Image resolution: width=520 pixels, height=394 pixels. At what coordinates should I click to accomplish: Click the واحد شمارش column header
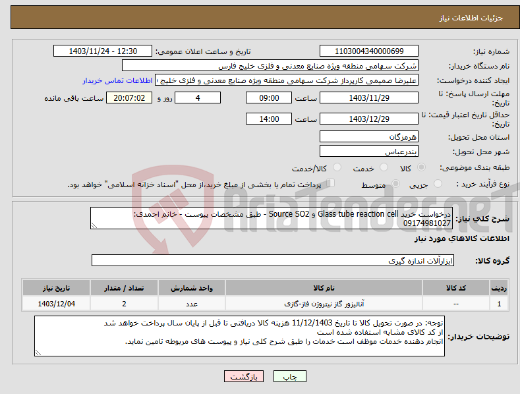point(192,288)
